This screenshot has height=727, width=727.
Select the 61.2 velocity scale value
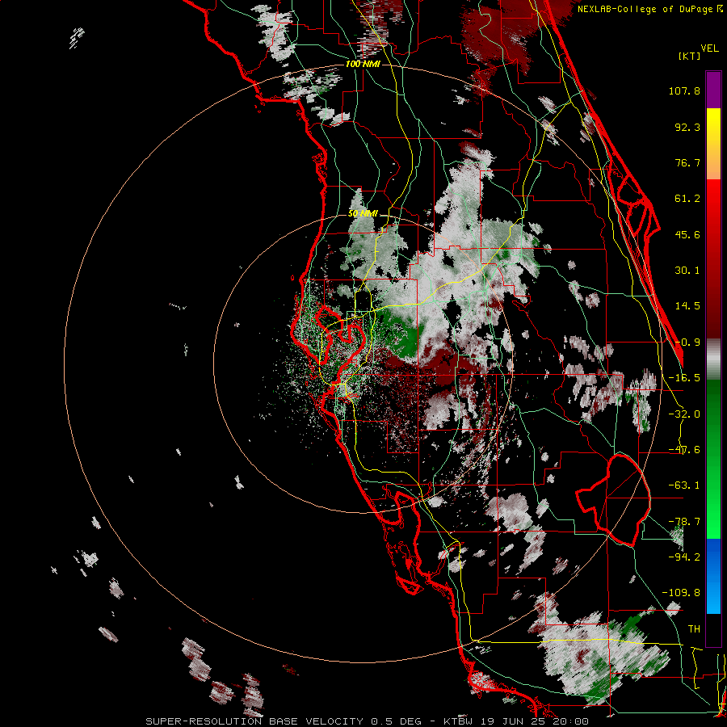click(x=687, y=199)
